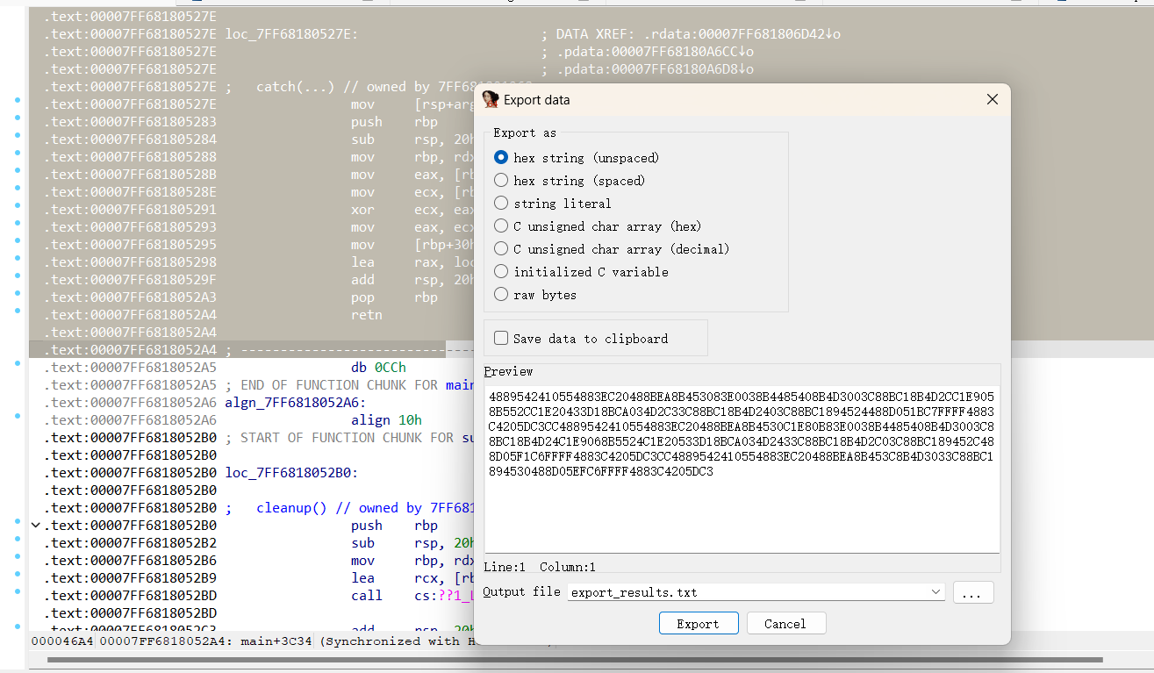Image resolution: width=1154 pixels, height=673 pixels.
Task: Toggle breakpoint dot at address 00007FF6818052B2
Action: point(18,540)
